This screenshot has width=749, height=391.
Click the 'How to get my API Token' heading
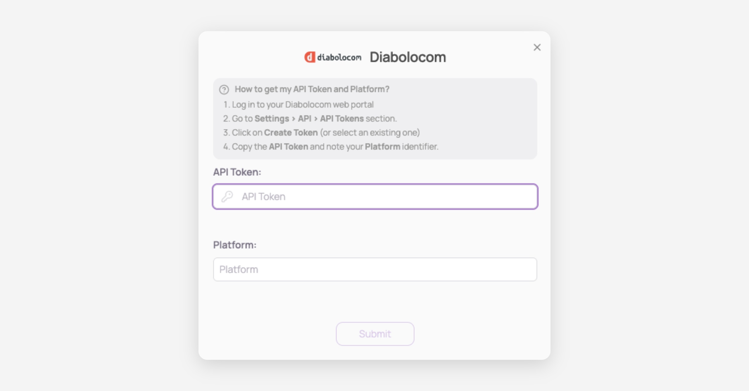coord(312,89)
